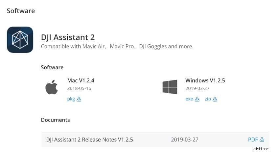Click the download icon beside exe
The image size is (276, 152).
coord(197,99)
